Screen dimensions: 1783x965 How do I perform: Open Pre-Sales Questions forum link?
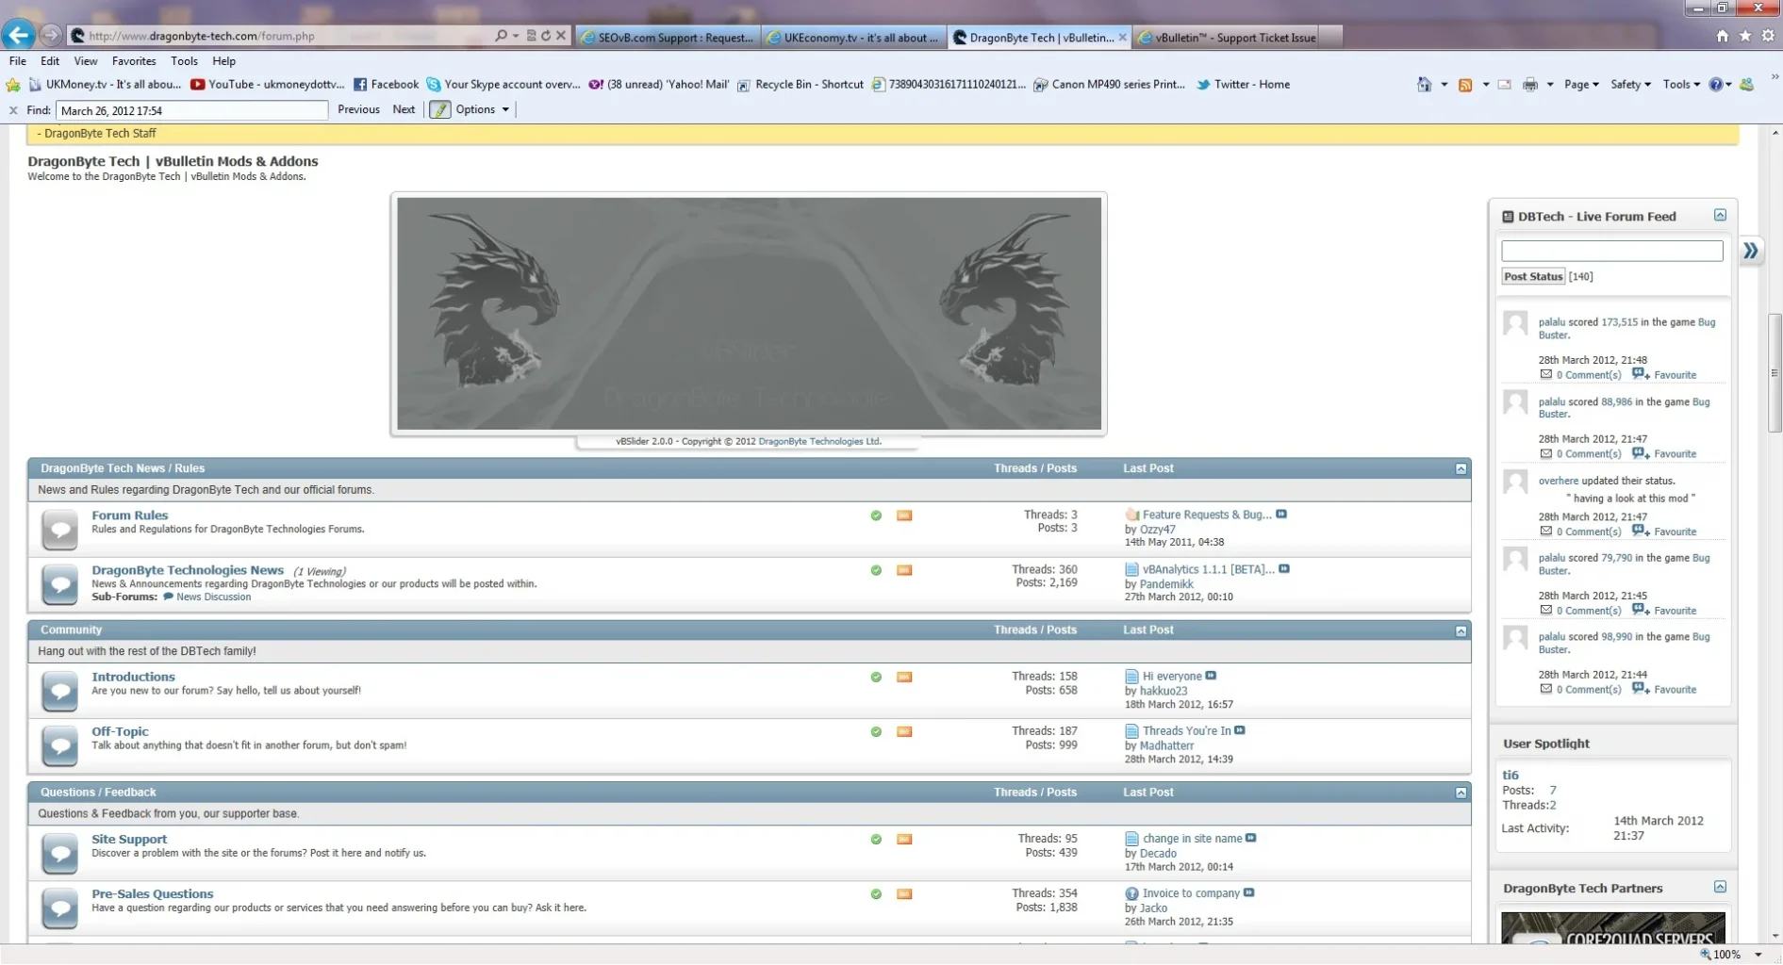click(152, 893)
